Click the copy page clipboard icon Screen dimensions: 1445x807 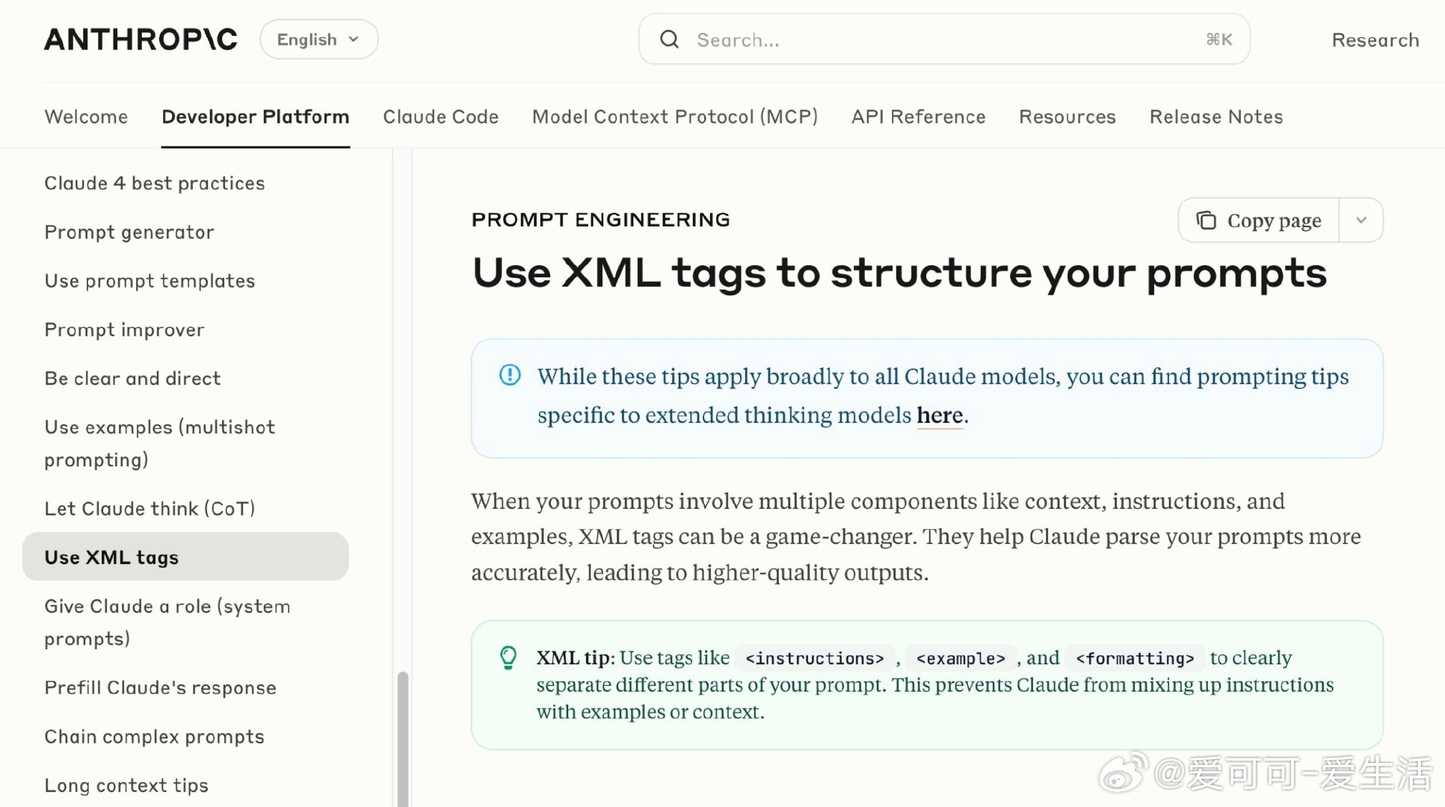coord(1206,220)
